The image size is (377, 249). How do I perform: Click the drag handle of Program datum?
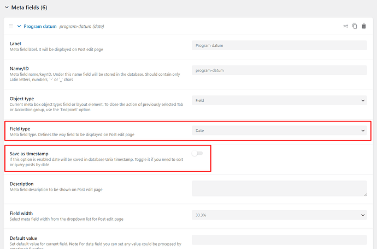[x=11, y=26]
